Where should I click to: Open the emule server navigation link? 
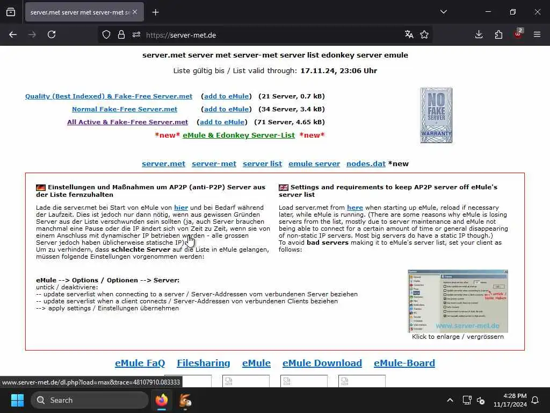pyautogui.click(x=314, y=163)
